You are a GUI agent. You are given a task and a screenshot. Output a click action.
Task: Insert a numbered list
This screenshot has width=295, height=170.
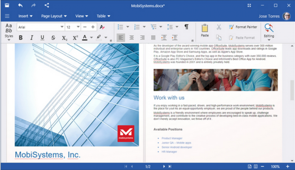(137, 27)
